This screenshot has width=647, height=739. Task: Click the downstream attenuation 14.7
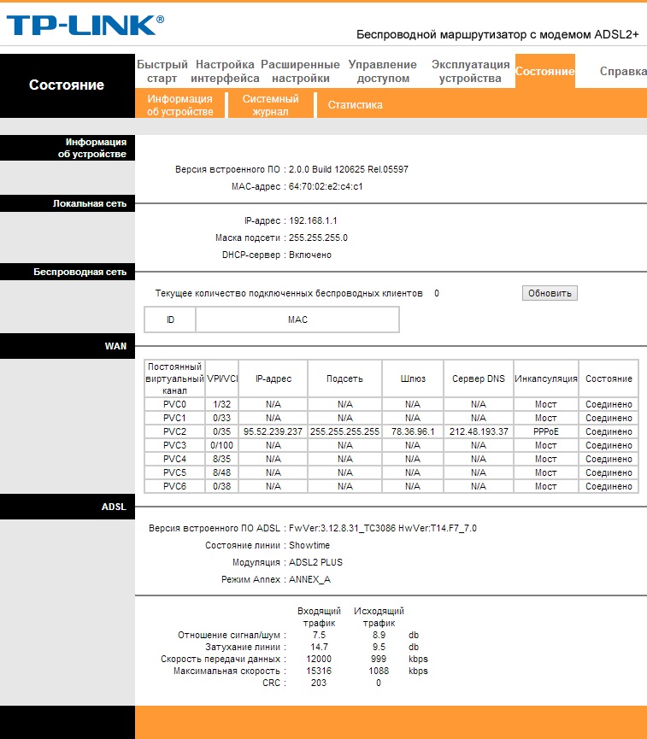tap(320, 647)
